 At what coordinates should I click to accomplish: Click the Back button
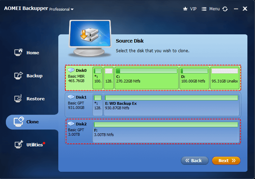pyautogui.click(x=195, y=160)
